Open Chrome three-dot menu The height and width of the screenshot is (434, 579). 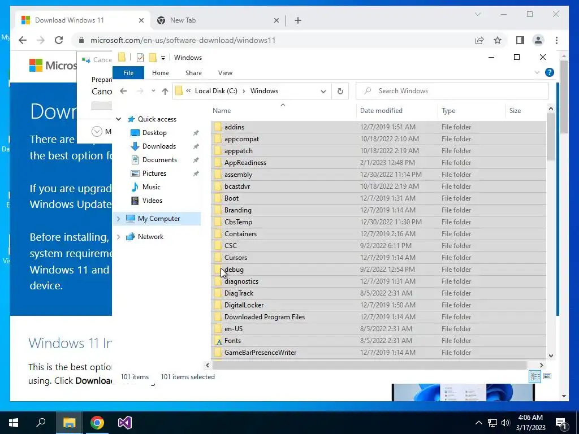tap(556, 40)
